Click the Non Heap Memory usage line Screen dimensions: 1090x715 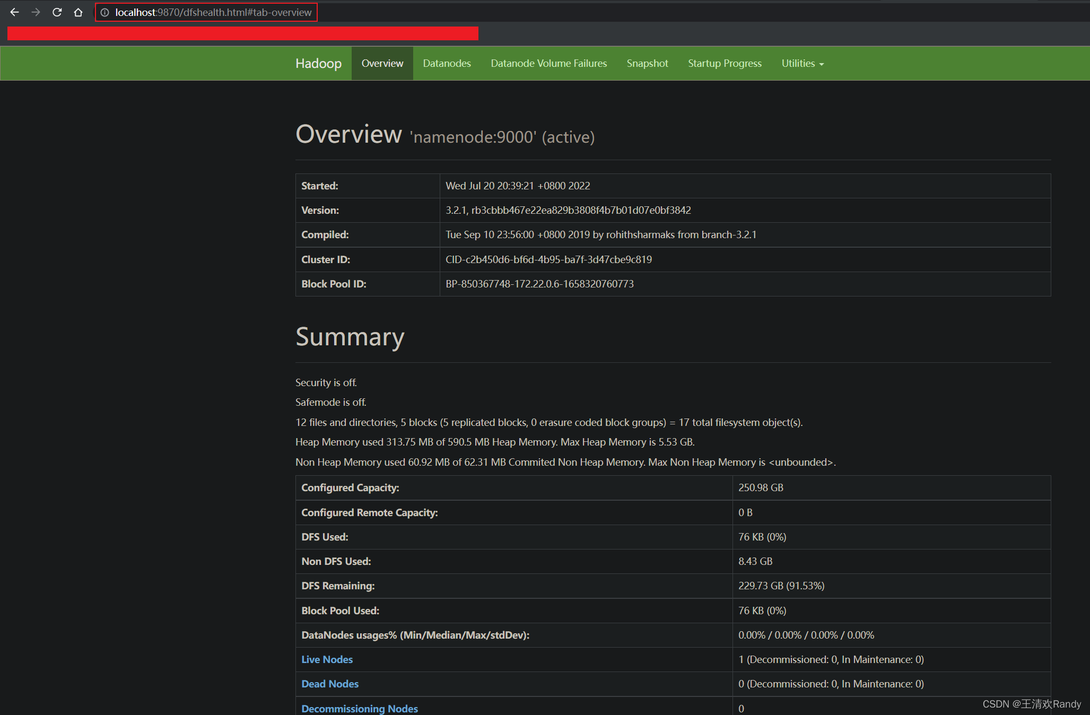click(x=565, y=462)
